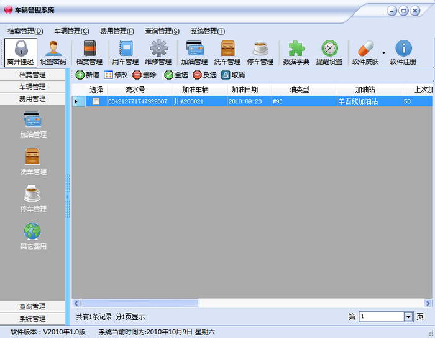Click the sidebar collapse splitter handle
This screenshot has height=338, width=435.
pos(67,197)
